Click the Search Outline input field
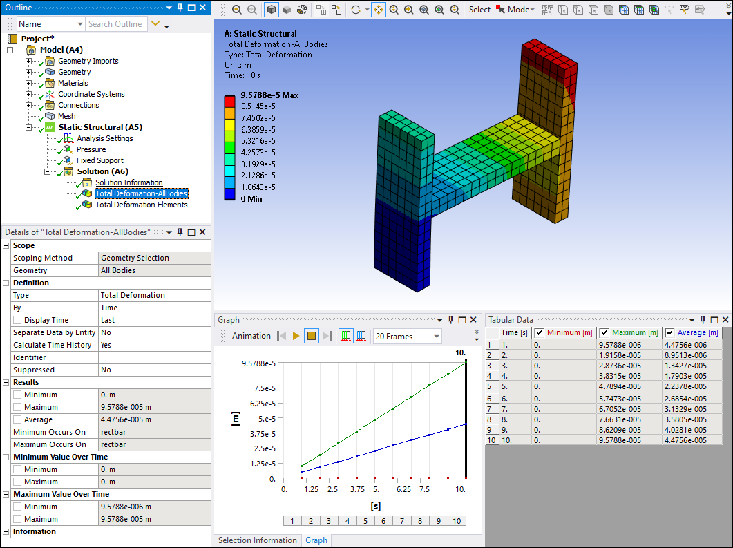The image size is (733, 548). point(115,24)
